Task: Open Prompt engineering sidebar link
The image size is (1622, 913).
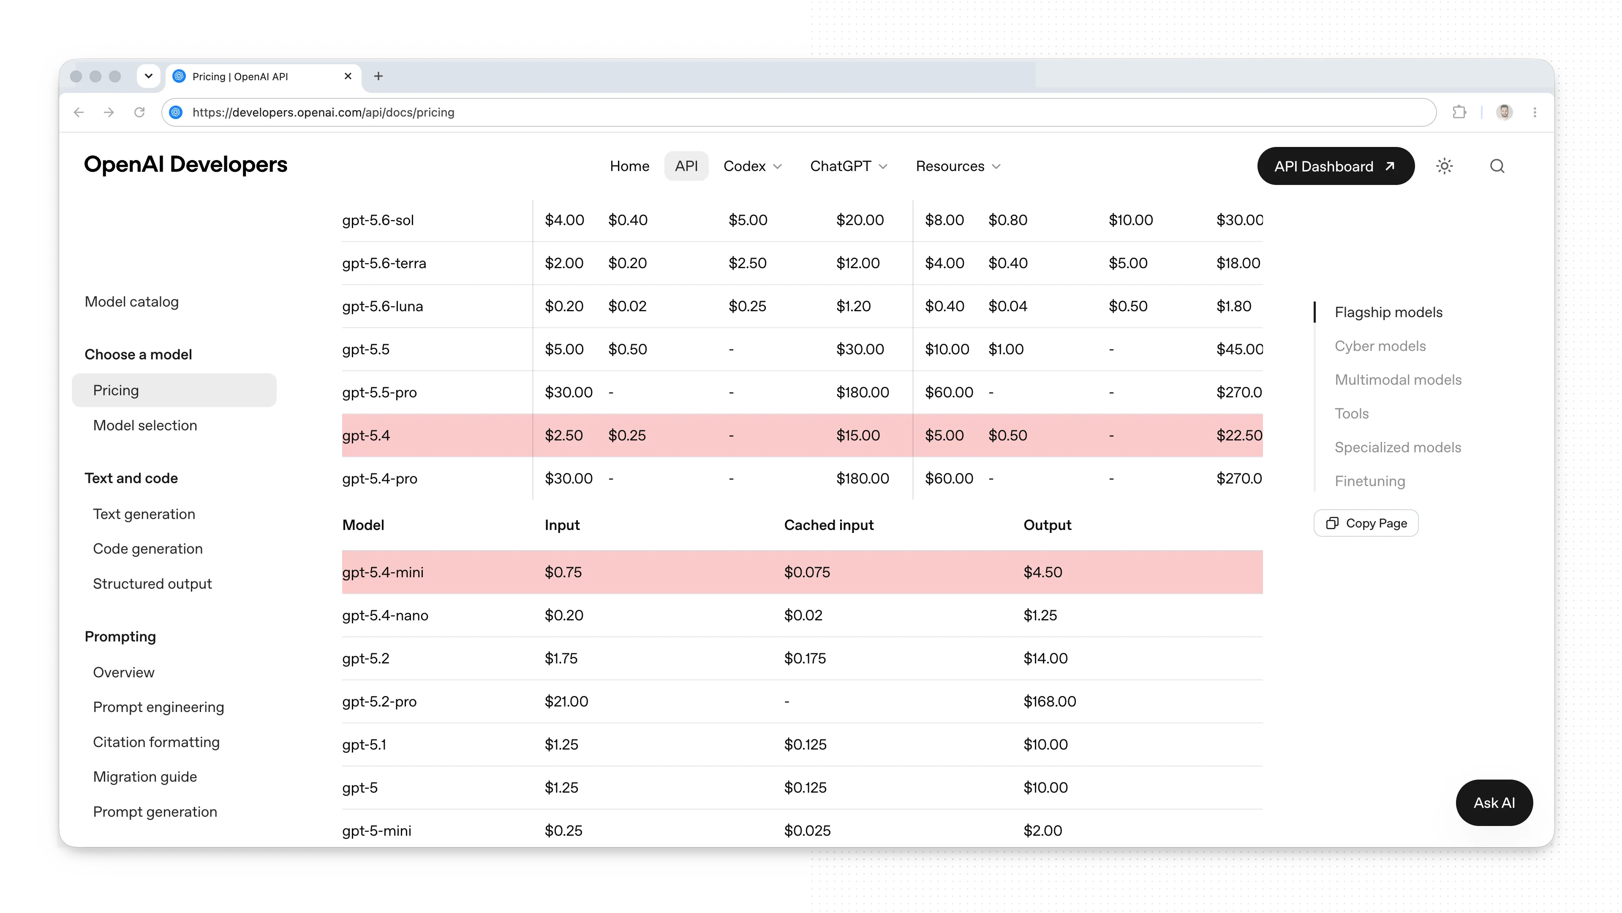Action: [x=159, y=707]
